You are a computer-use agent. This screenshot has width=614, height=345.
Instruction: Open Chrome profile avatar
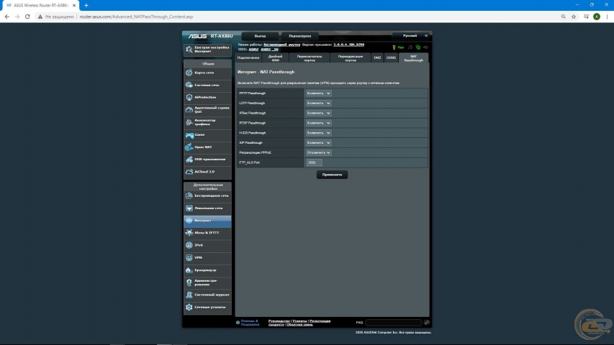coord(597,17)
